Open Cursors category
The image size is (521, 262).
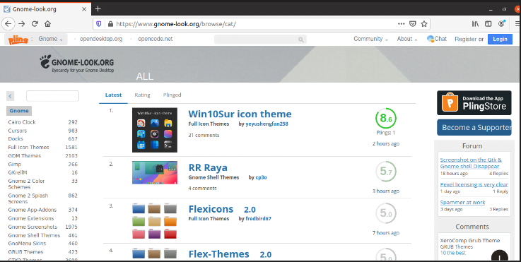[18, 131]
